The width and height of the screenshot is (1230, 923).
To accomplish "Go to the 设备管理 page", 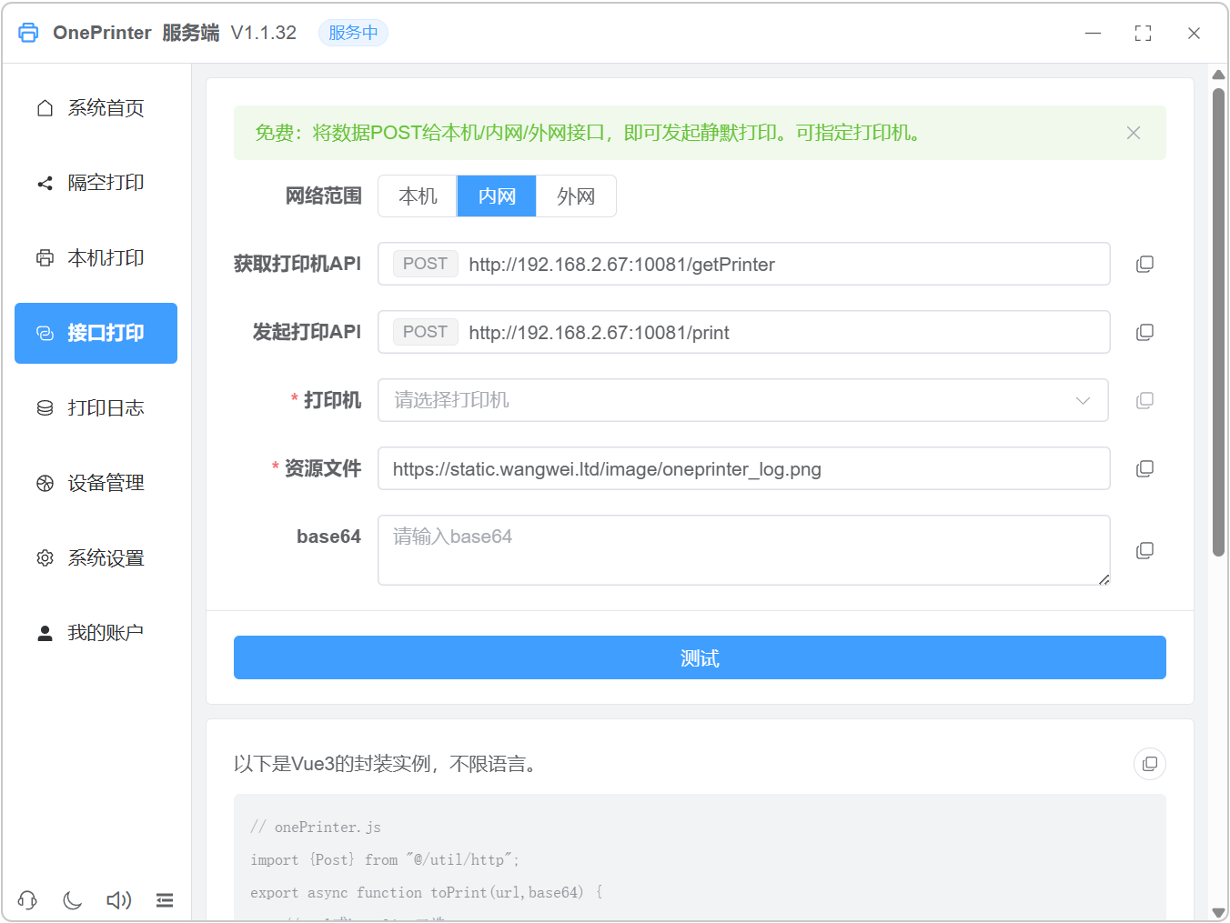I will pos(96,483).
